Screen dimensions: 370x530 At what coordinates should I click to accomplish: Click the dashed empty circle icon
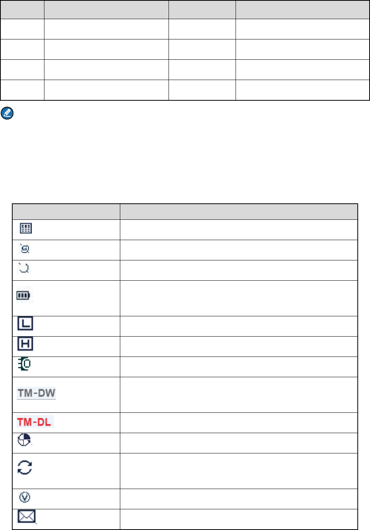pos(24,268)
